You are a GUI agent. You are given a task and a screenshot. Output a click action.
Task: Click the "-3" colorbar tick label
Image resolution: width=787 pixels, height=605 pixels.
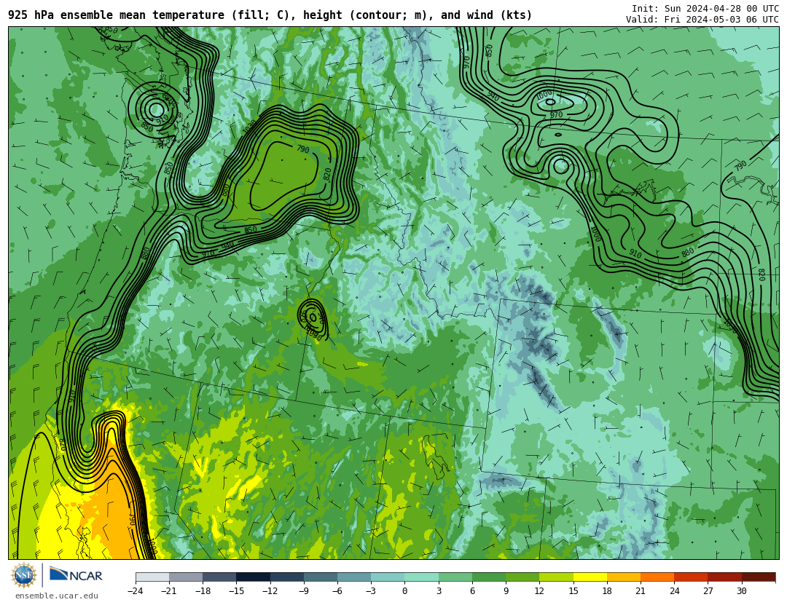tap(370, 591)
